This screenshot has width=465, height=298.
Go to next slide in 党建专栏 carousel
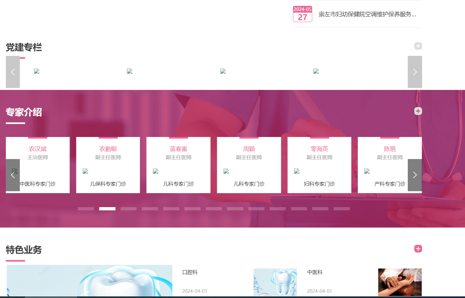point(415,72)
